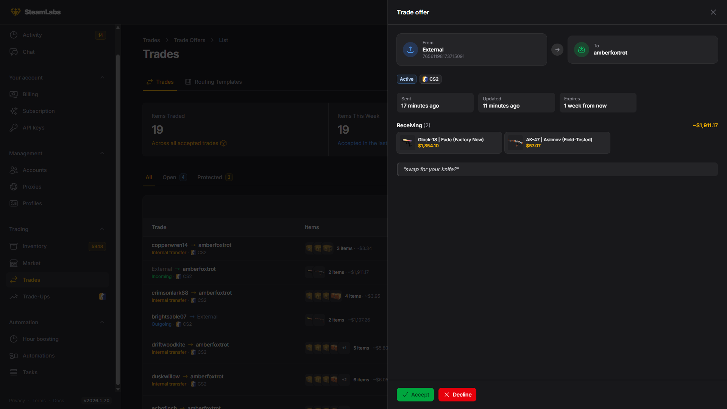Click the Trade column header
This screenshot has height=409, width=727.
click(x=159, y=227)
